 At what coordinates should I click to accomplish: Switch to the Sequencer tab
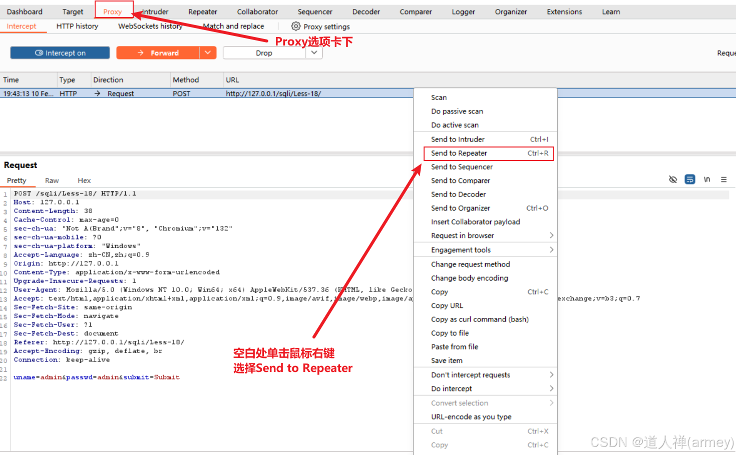pos(315,11)
